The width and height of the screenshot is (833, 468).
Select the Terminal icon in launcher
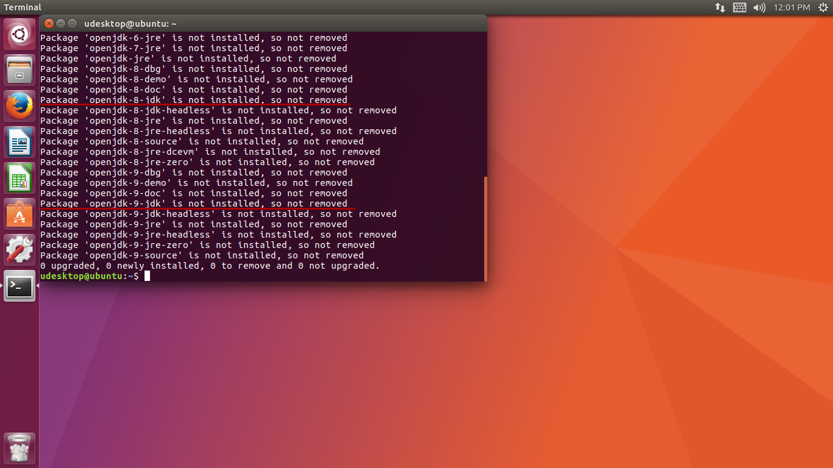tap(20, 286)
